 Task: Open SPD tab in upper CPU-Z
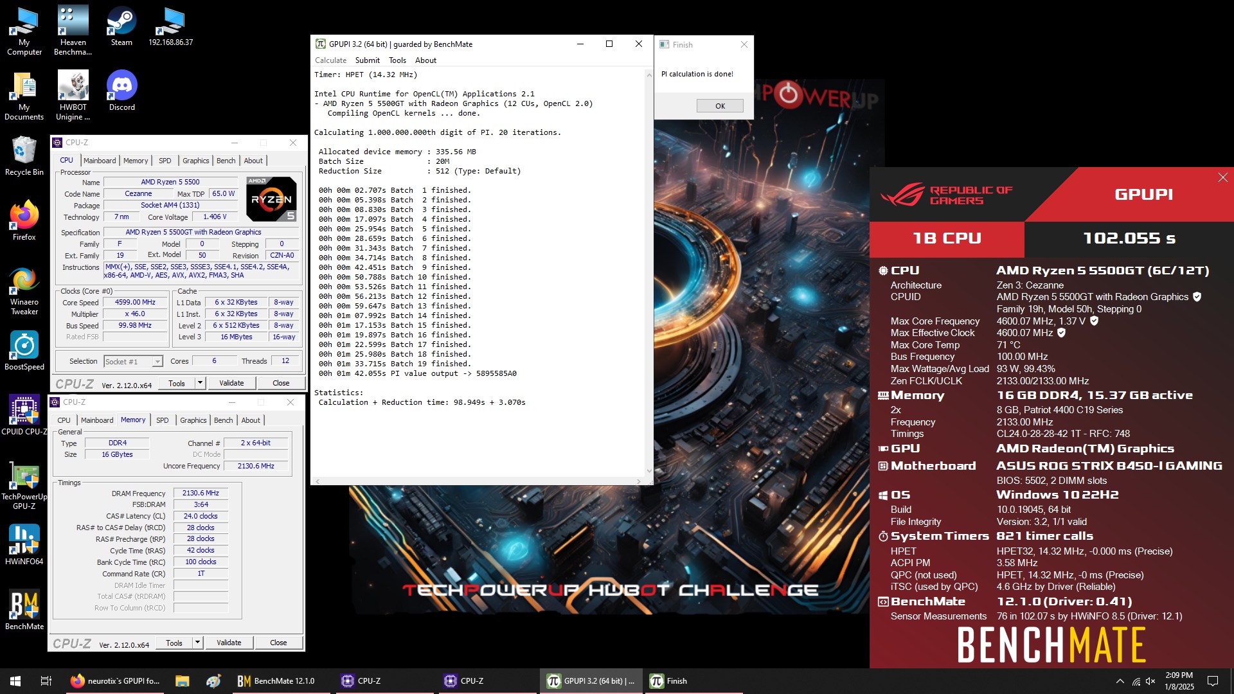165,161
